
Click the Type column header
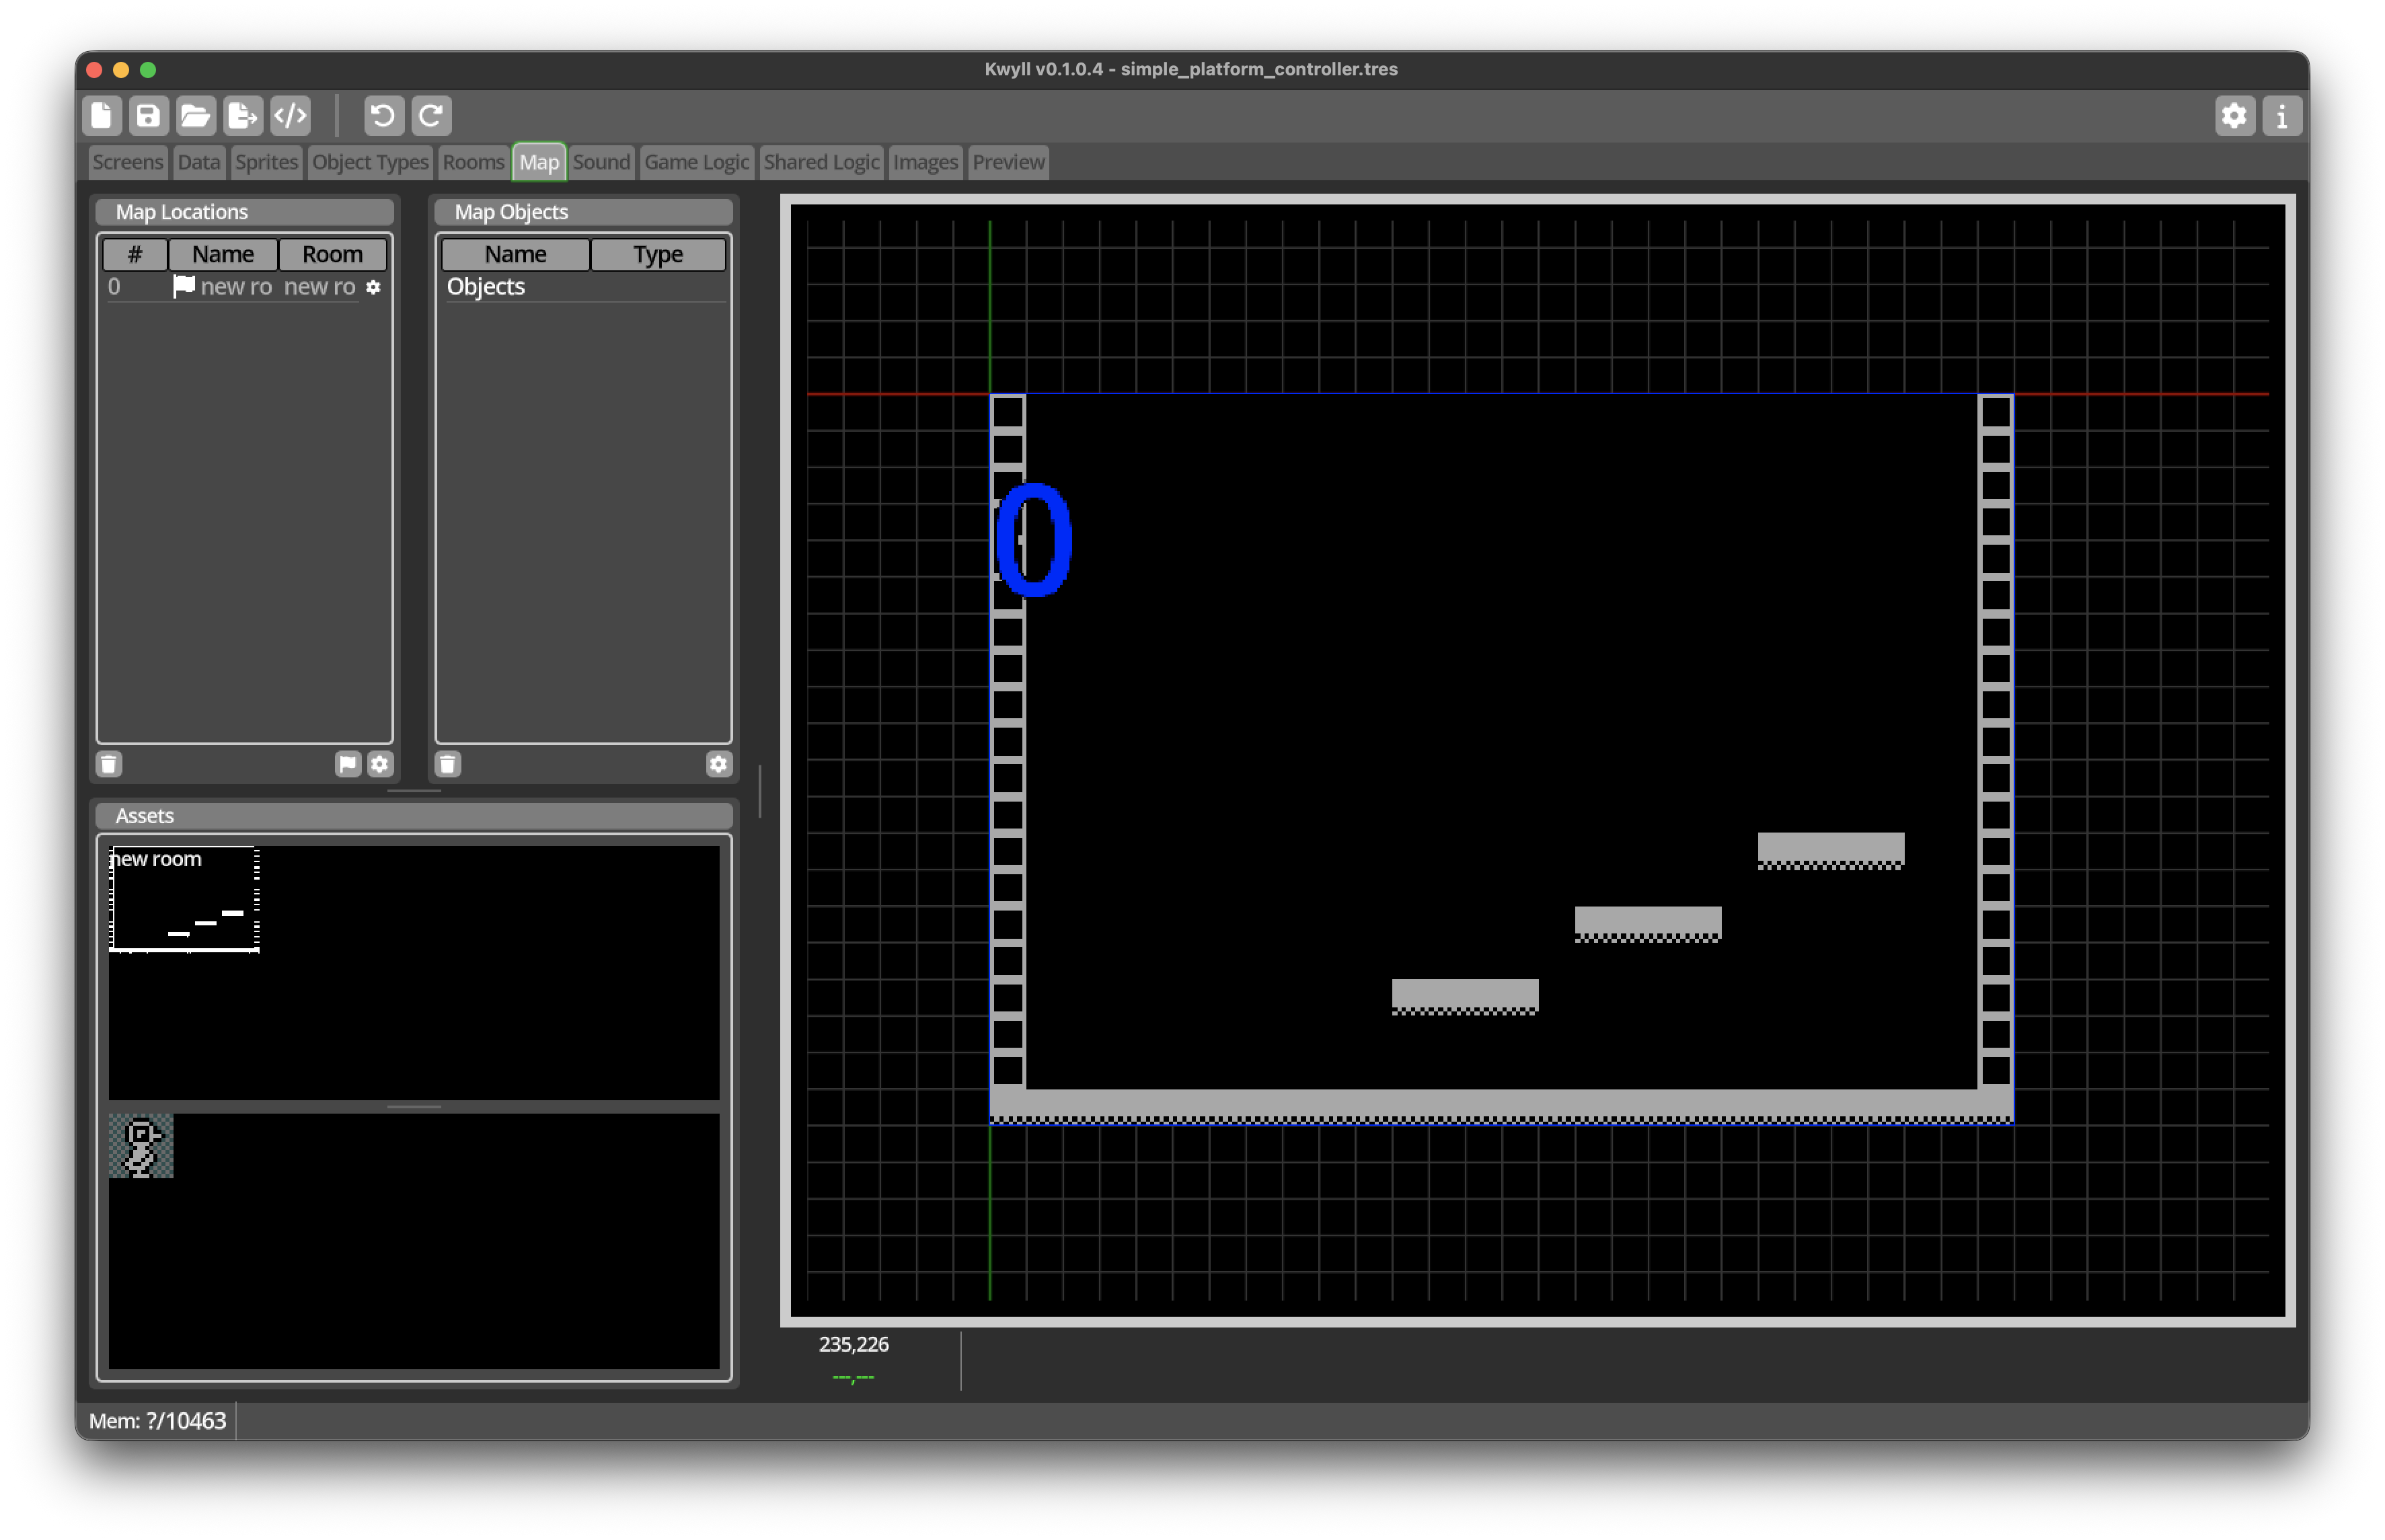pos(658,254)
